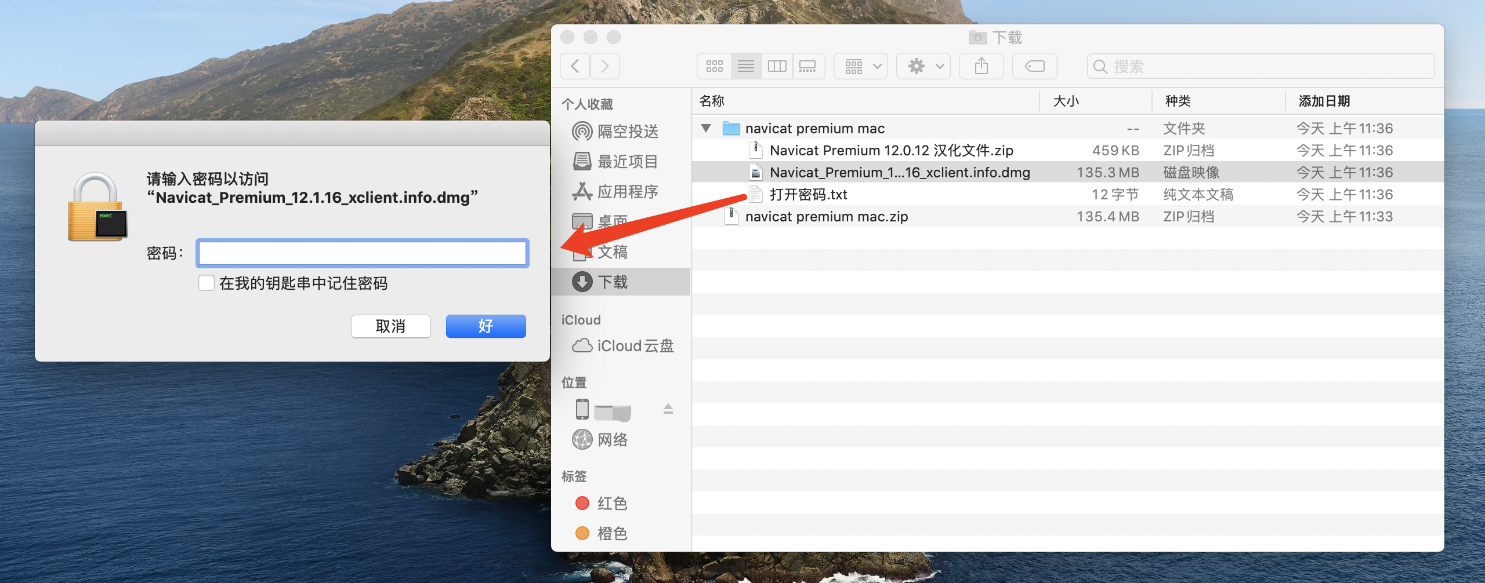Close the Finder 下载 window

click(567, 38)
